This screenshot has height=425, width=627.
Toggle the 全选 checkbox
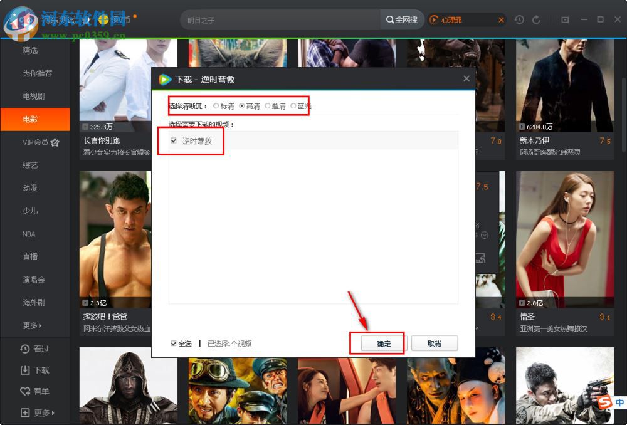coord(174,344)
